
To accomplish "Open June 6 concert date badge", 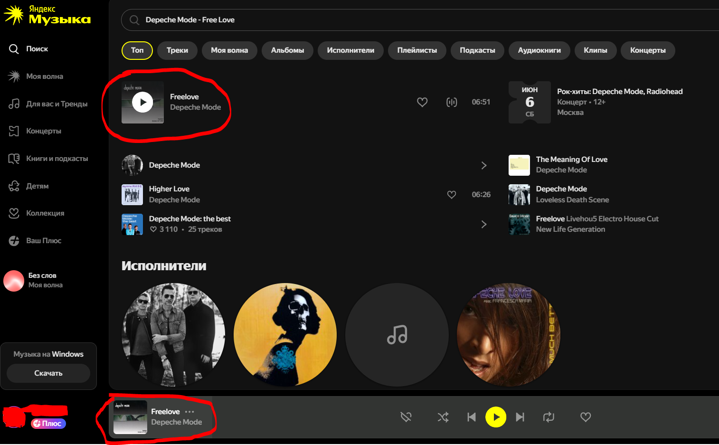I will 530,102.
